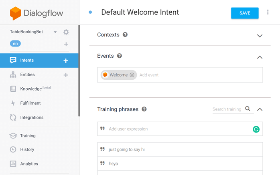Screen dimensions: 280x175
Task: Save the intent with SAVE button
Action: [x=245, y=13]
